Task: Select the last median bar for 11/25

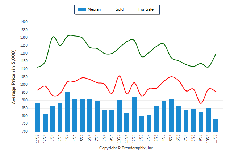Action: (x=216, y=125)
